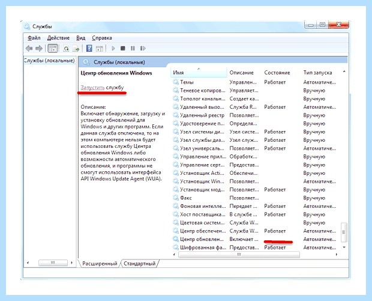Select Службы (локальные) in left tree

click(x=49, y=61)
